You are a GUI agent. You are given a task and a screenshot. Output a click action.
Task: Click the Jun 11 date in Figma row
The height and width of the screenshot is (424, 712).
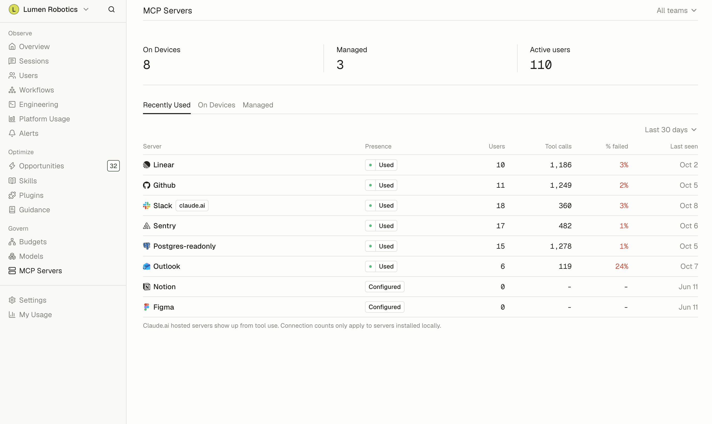pos(688,307)
